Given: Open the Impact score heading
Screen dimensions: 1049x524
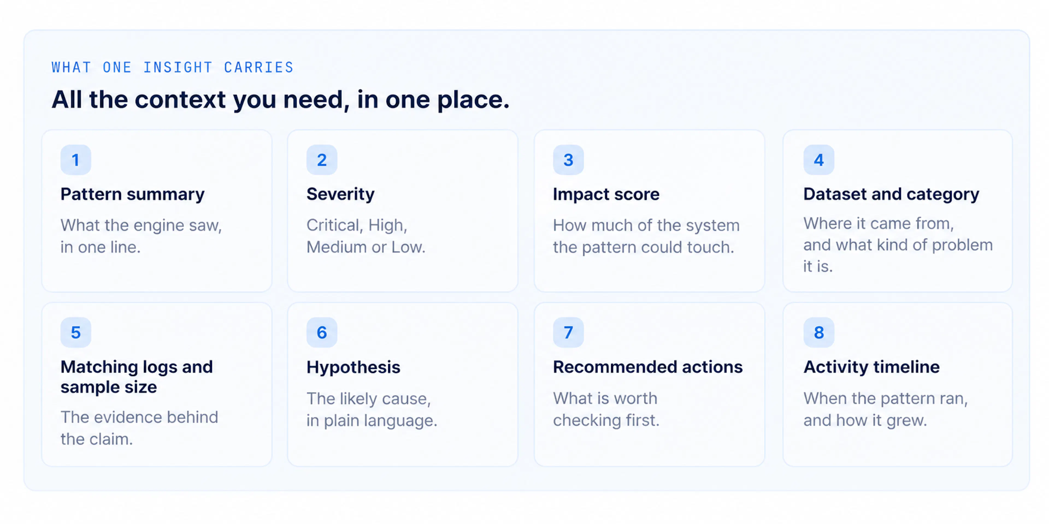Looking at the screenshot, I should click(606, 195).
